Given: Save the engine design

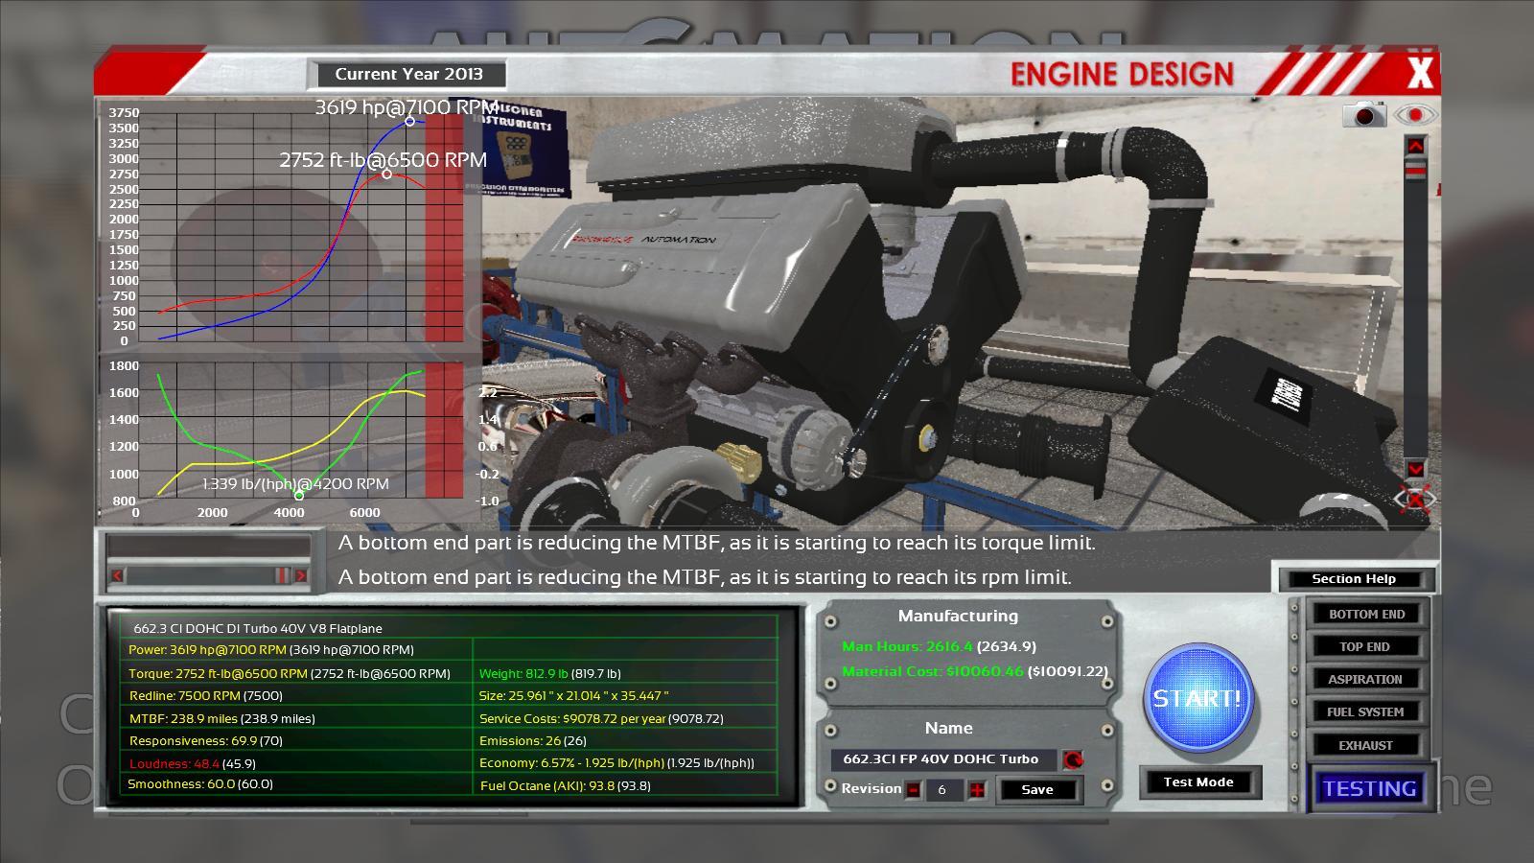Looking at the screenshot, I should tap(1036, 790).
